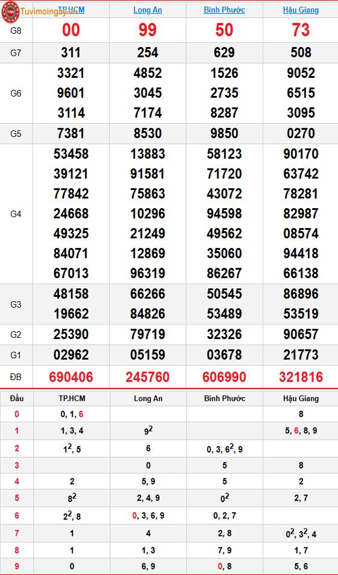
Task: Open the Hậu Giang province link
Action: (x=301, y=10)
